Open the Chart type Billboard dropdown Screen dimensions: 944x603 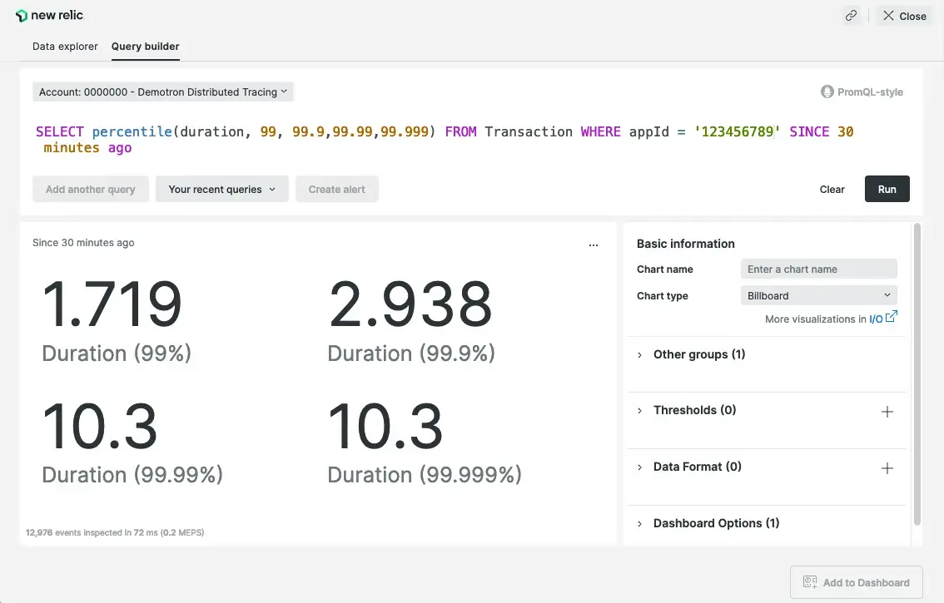pyautogui.click(x=818, y=295)
